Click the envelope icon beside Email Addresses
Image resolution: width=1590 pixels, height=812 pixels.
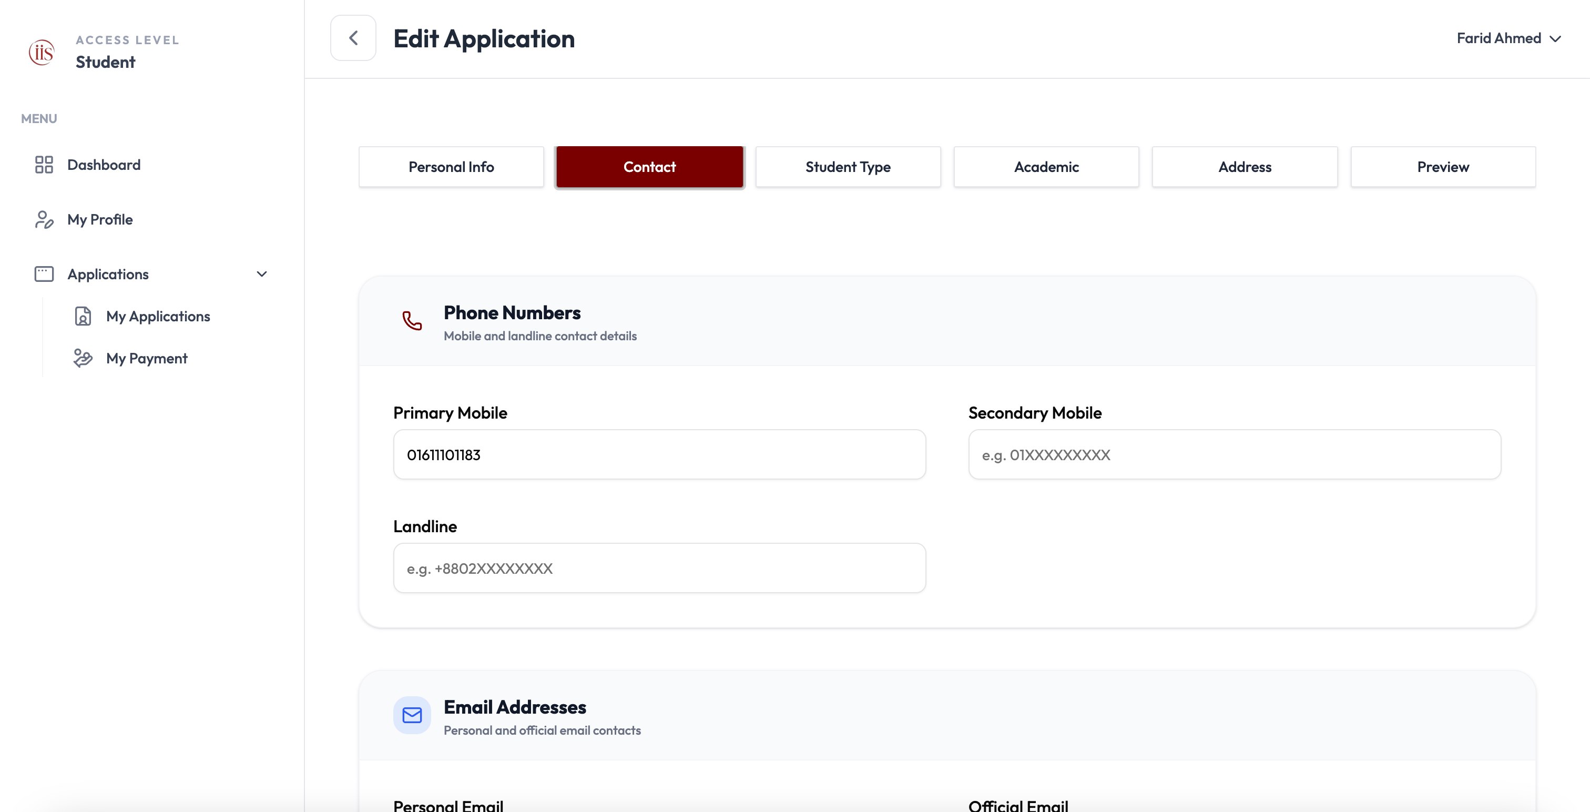click(x=412, y=715)
